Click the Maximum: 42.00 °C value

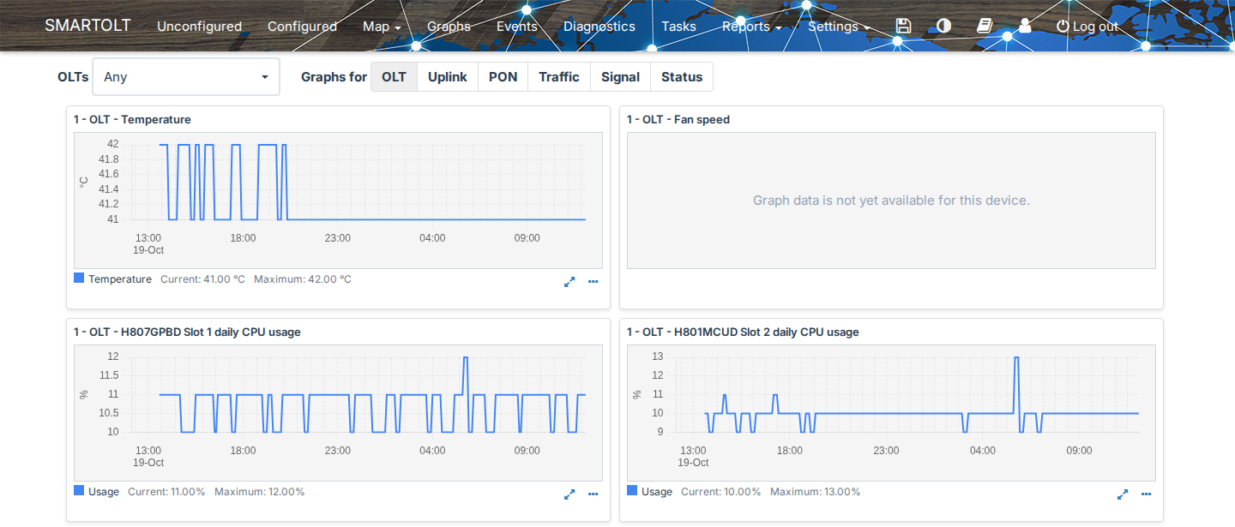[x=303, y=279]
